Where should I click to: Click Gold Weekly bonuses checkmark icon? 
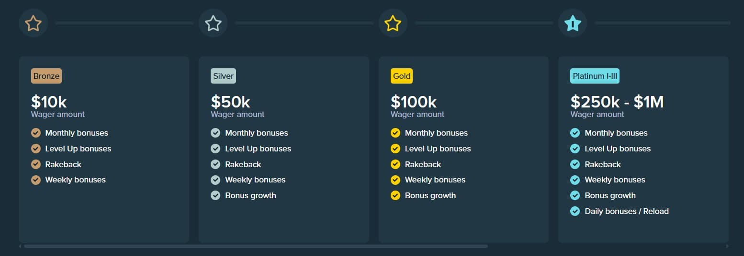(x=395, y=180)
